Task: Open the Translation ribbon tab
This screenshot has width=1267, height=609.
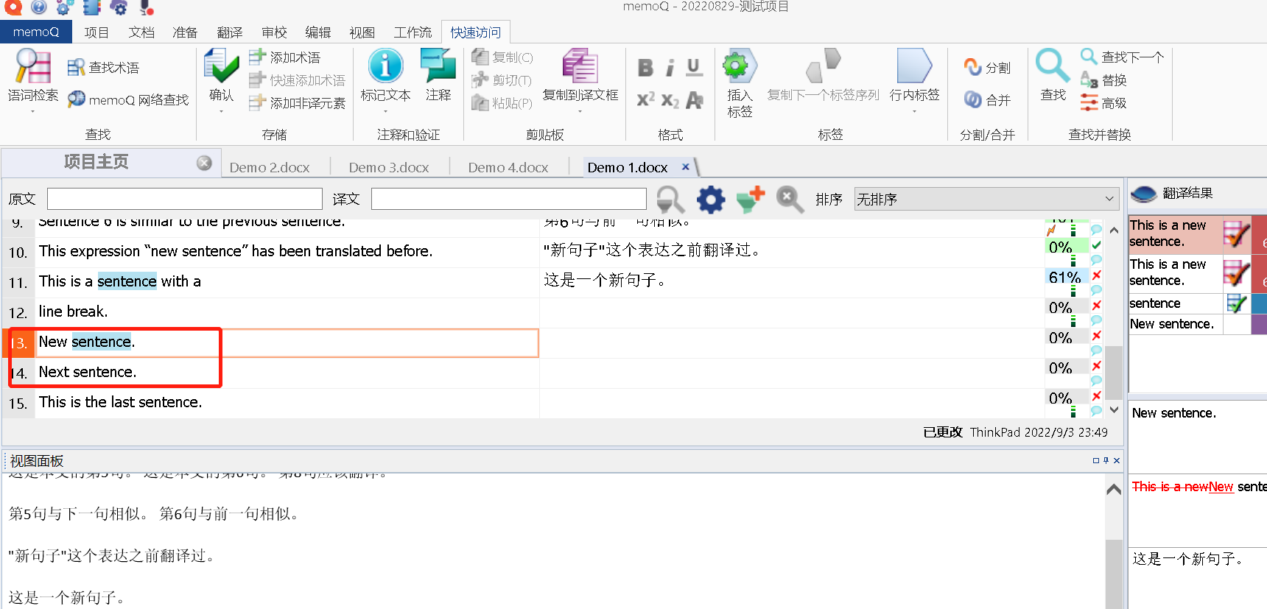Action: coord(229,32)
